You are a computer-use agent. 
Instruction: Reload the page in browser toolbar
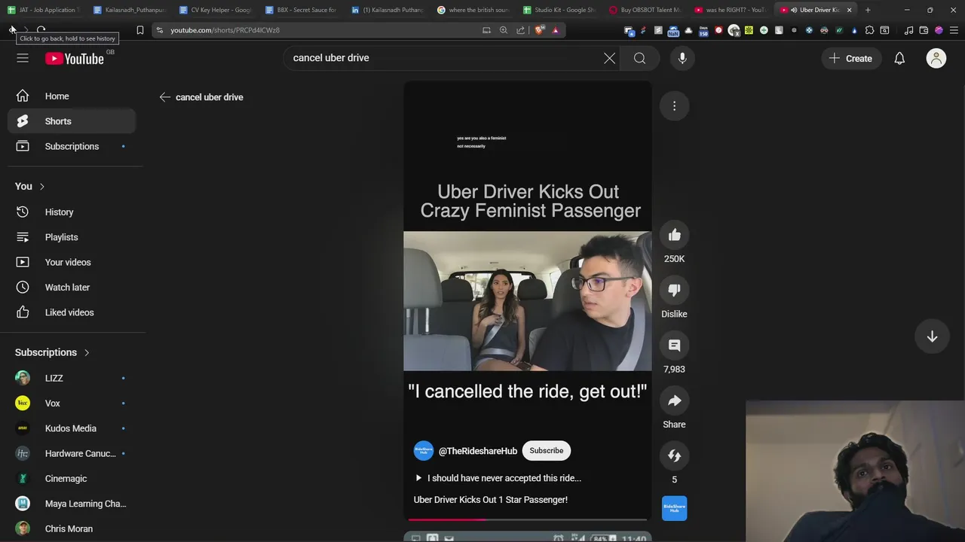click(41, 30)
